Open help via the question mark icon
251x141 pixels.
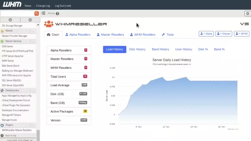coord(57,13)
